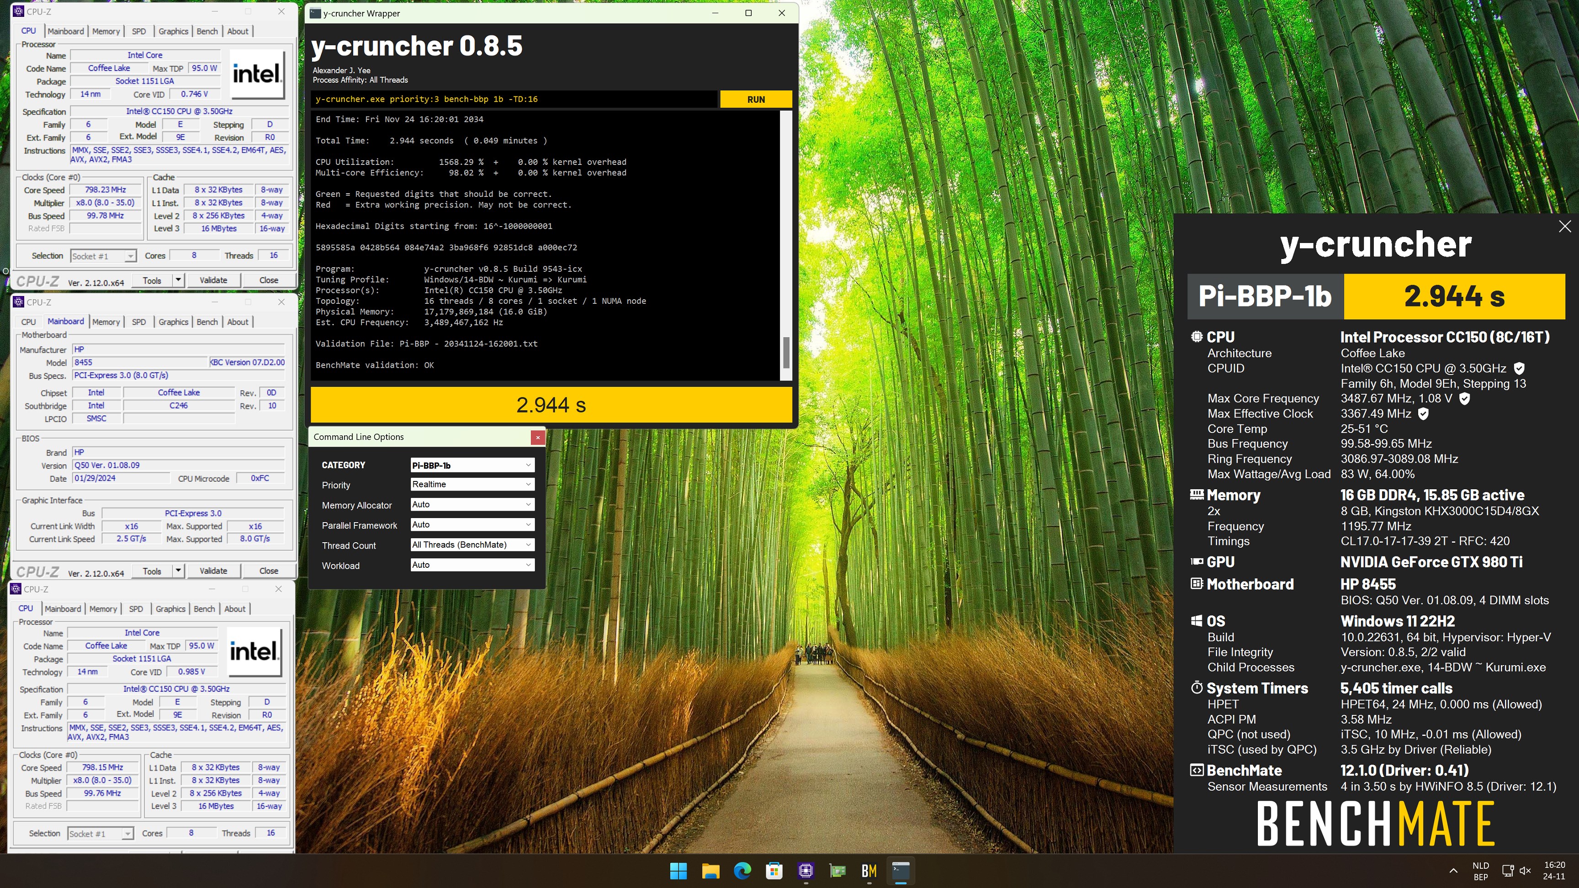Close the Command Line Options panel
Screen dimensions: 1579x888
538,437
